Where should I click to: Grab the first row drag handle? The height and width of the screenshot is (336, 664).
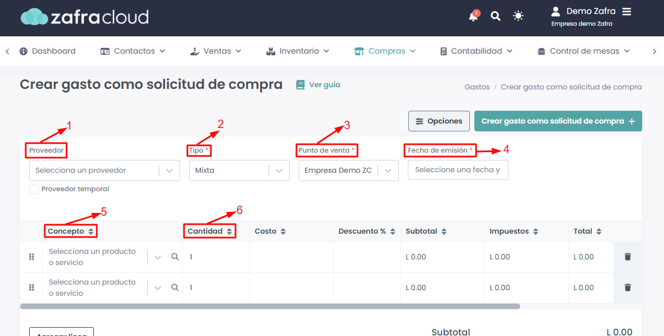coord(31,257)
